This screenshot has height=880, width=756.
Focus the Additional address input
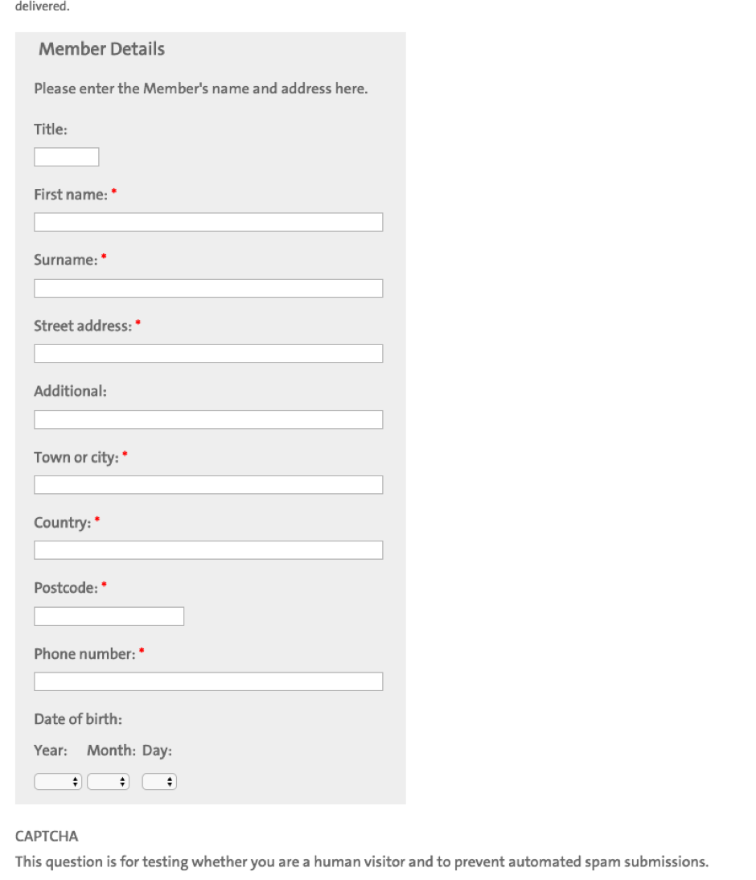208,419
